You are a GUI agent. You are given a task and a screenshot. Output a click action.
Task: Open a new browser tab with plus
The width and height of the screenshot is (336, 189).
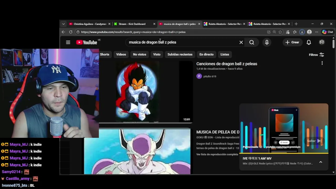click(296, 24)
